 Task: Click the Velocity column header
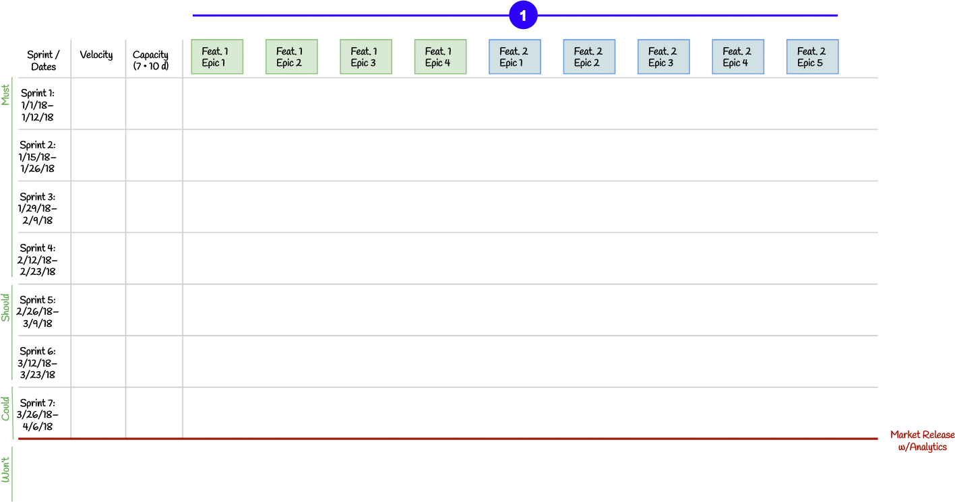pyautogui.click(x=96, y=55)
